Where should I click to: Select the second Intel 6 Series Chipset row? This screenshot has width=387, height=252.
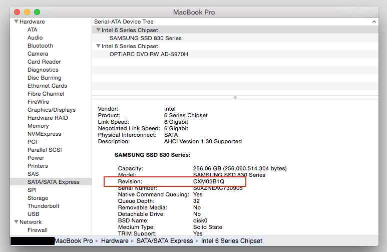(x=235, y=46)
